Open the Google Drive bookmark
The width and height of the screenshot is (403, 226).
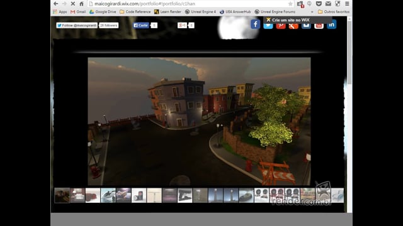[x=103, y=12]
